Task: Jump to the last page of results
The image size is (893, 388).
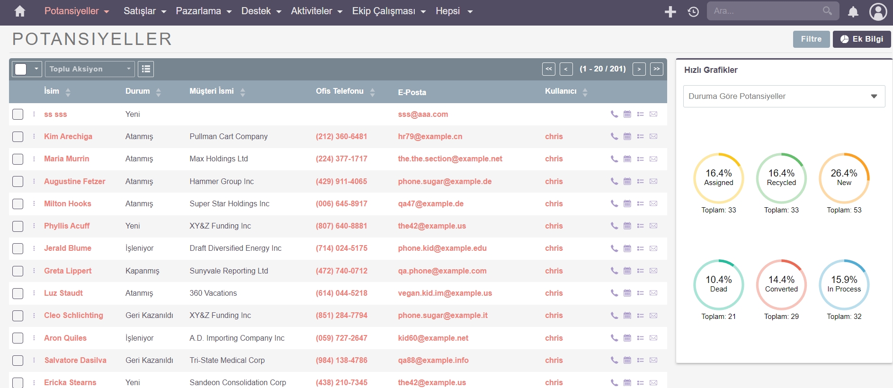Action: click(x=656, y=69)
